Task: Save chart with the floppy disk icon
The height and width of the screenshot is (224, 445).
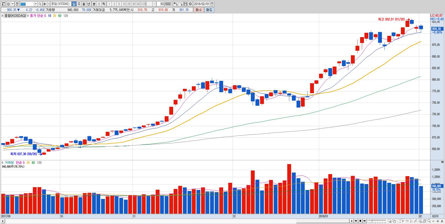Action: (185, 4)
